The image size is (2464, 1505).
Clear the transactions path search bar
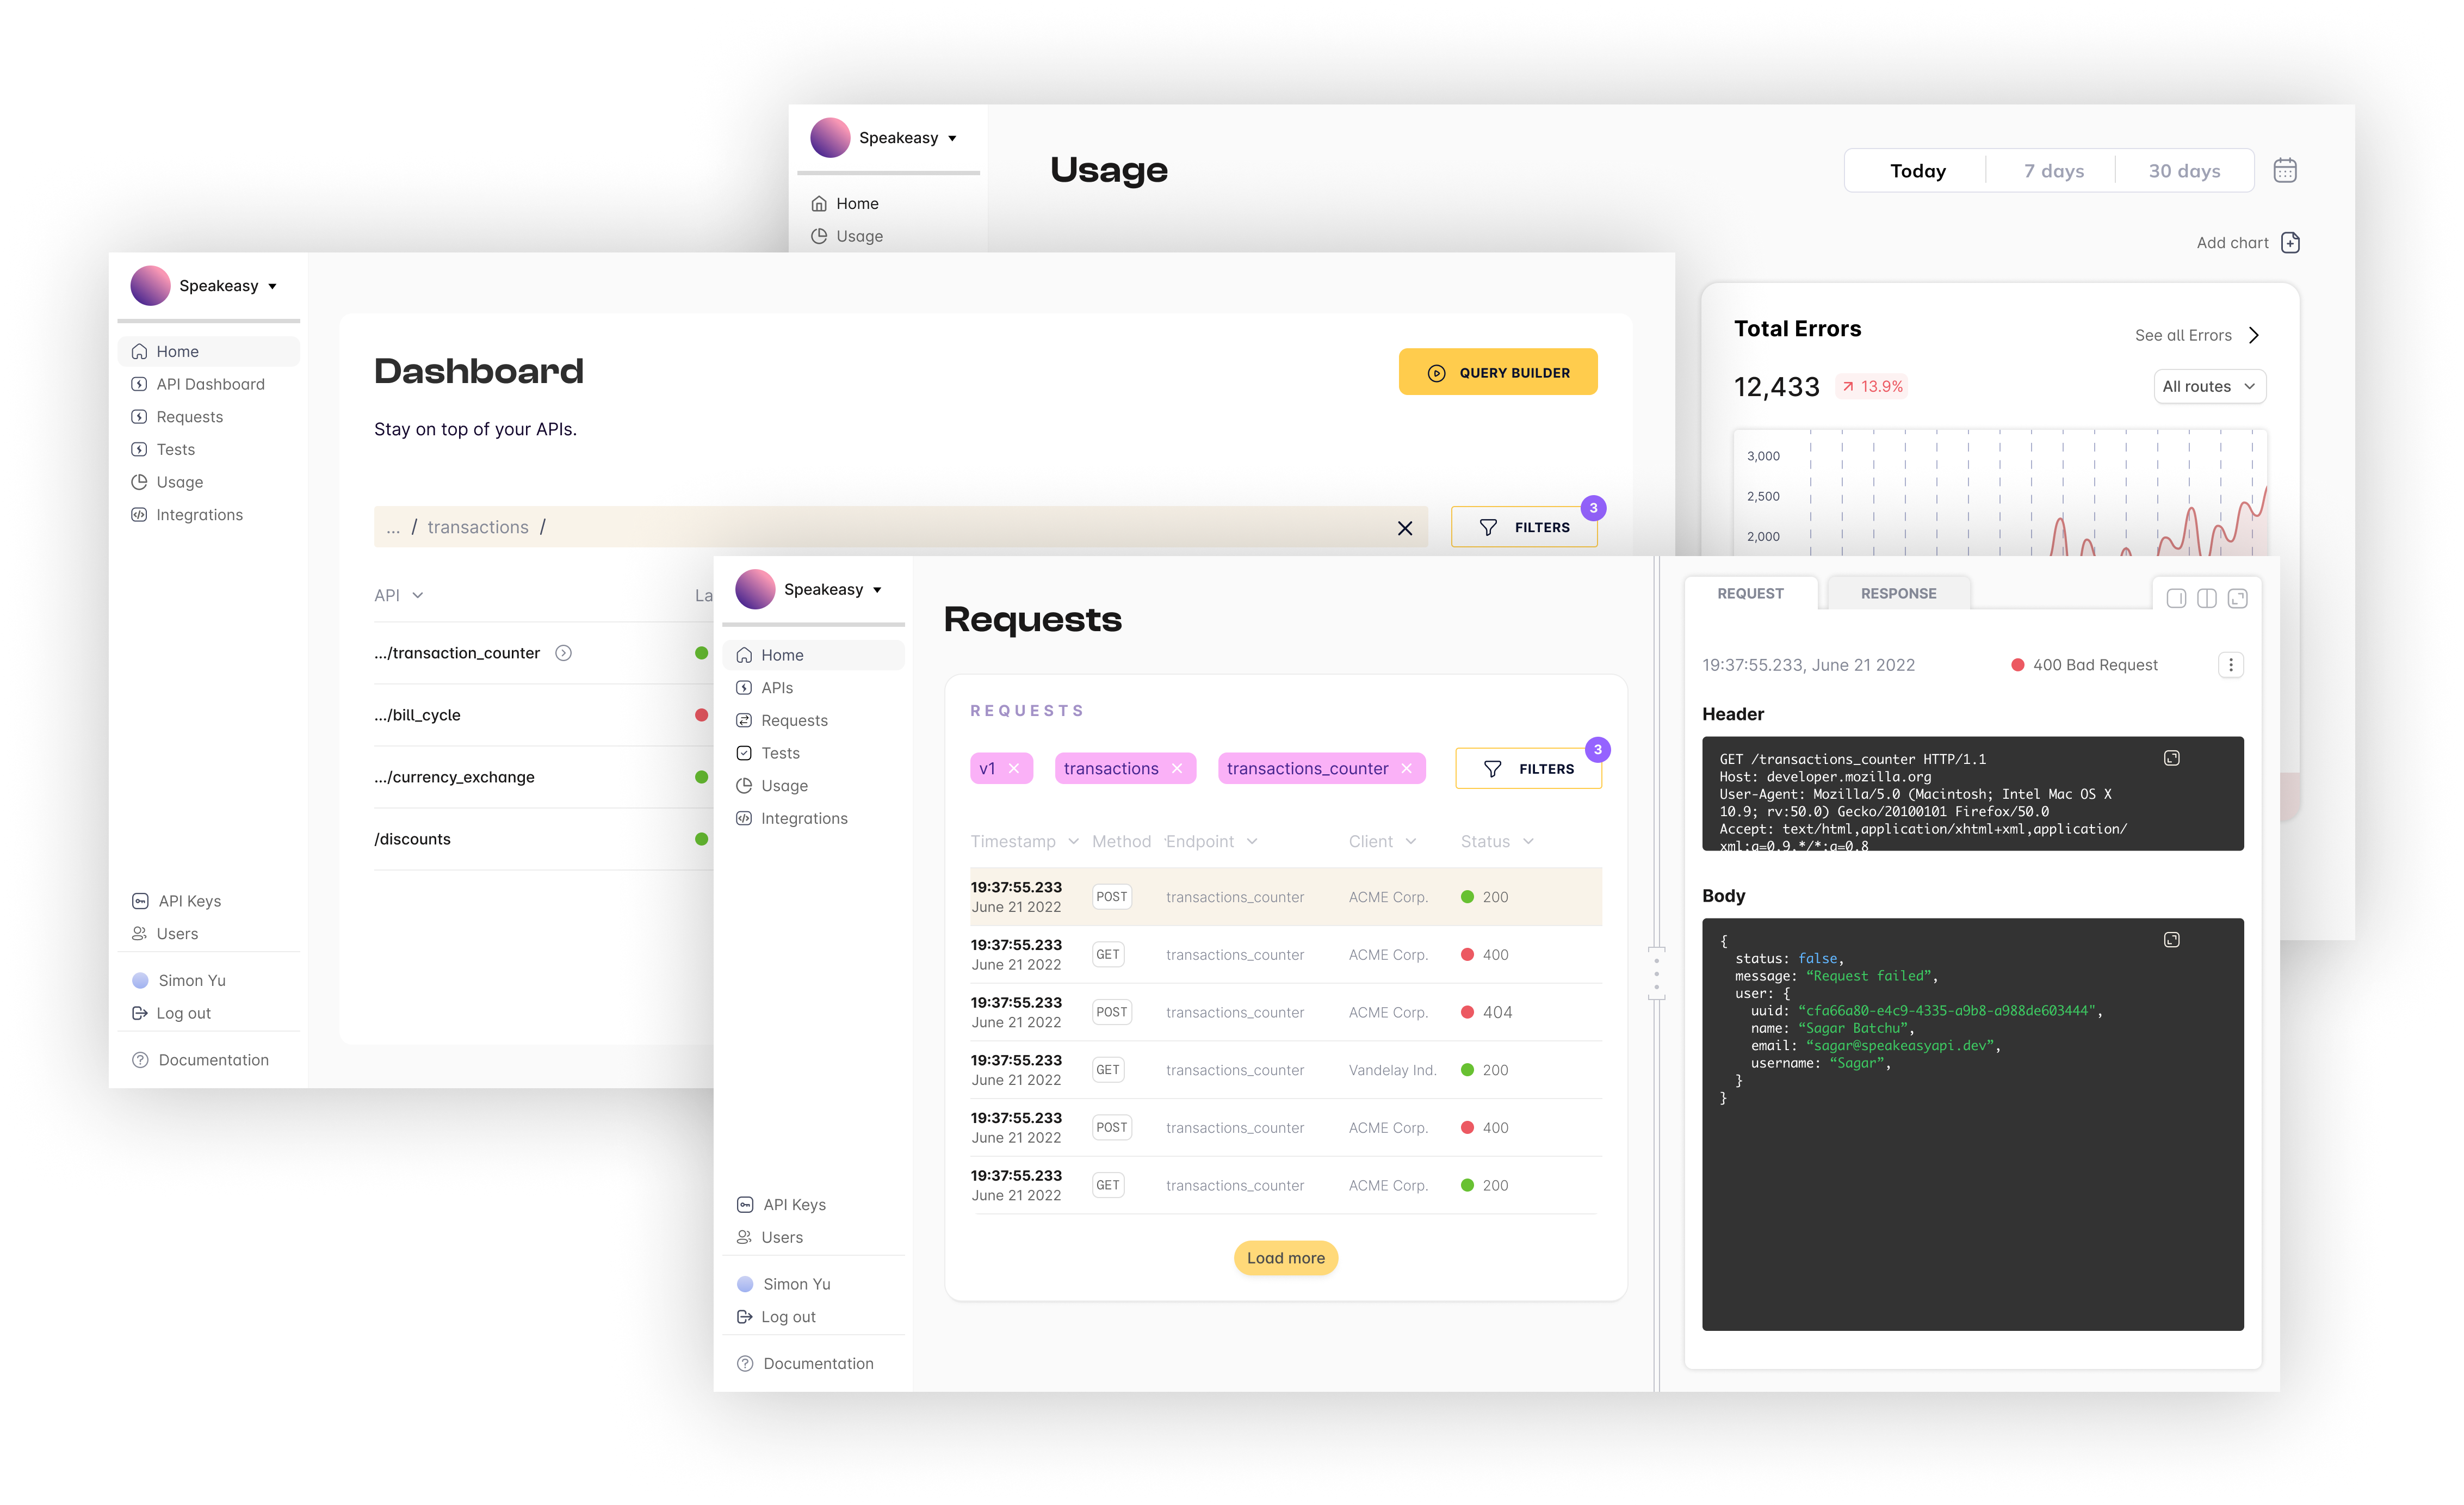1405,528
